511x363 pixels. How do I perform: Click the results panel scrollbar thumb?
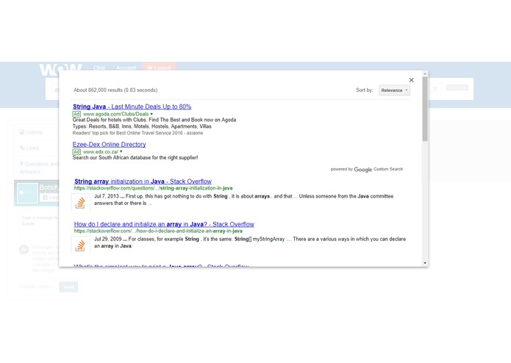425,109
